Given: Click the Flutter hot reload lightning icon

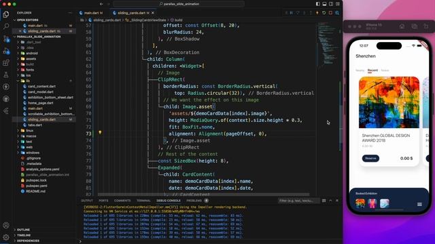Looking at the screenshot, I should pyautogui.click(x=317, y=13).
